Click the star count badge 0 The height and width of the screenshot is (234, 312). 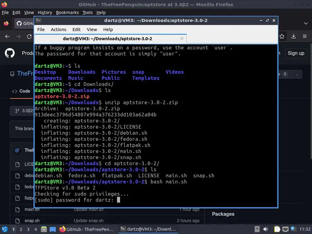285,74
